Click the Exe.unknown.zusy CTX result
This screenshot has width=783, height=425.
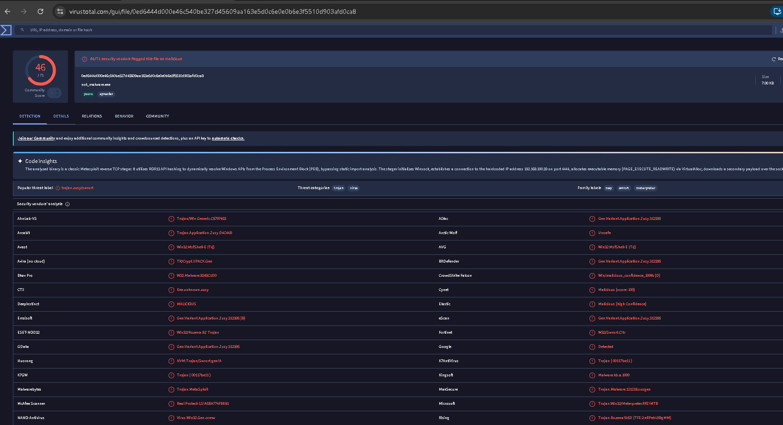(x=193, y=290)
